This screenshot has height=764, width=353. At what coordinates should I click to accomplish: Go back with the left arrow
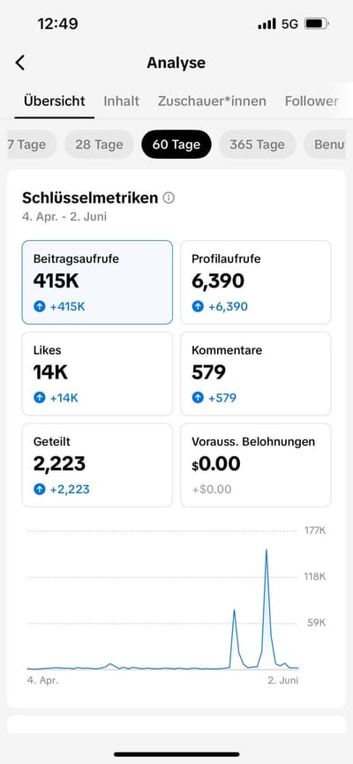pyautogui.click(x=20, y=63)
